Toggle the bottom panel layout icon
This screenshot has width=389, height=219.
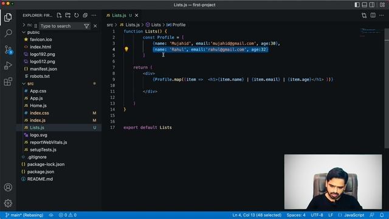365,5
